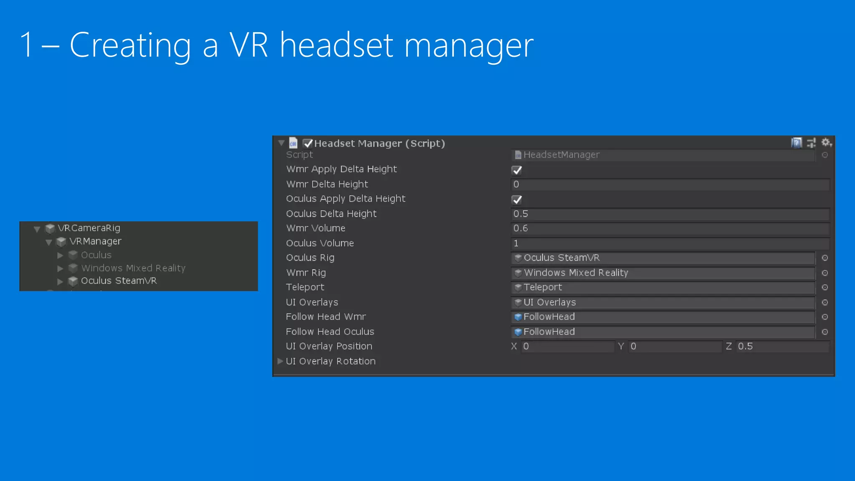The height and width of the screenshot is (481, 855).
Task: Click the Oculus Volume label
Action: tap(320, 243)
